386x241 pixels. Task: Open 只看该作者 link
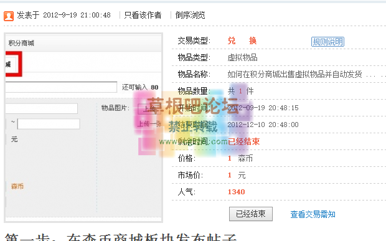[x=143, y=16]
